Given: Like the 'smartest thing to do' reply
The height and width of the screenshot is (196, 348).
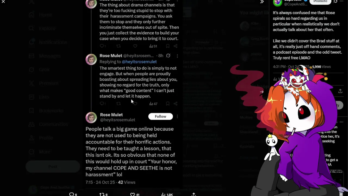Looking at the screenshot, I should click(135, 103).
